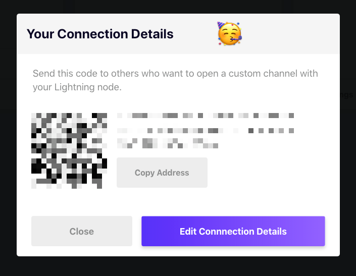Click the second line of blurred address
Screen dimensions: 356x276
pyautogui.click(x=206, y=131)
